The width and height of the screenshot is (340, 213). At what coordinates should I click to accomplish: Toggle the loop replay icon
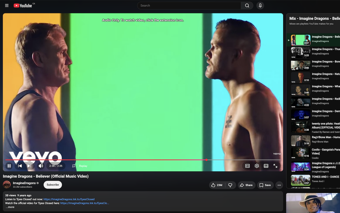pos(74,166)
